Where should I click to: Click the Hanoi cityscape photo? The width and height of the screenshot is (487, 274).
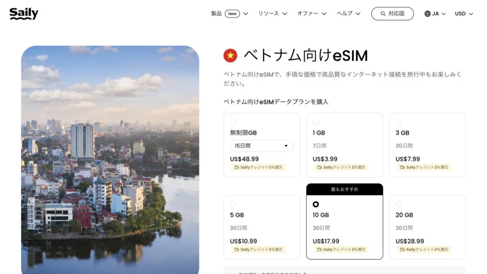tap(110, 160)
